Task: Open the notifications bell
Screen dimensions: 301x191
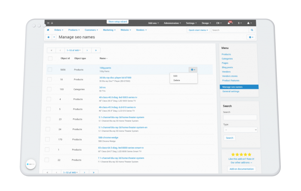Action: (230, 23)
